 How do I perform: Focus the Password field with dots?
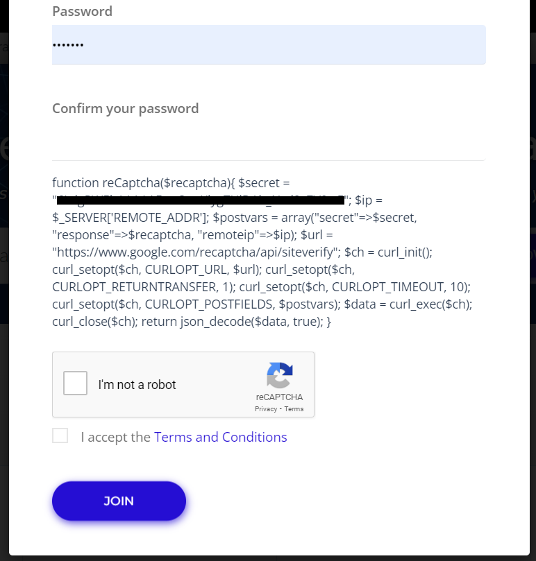point(269,44)
